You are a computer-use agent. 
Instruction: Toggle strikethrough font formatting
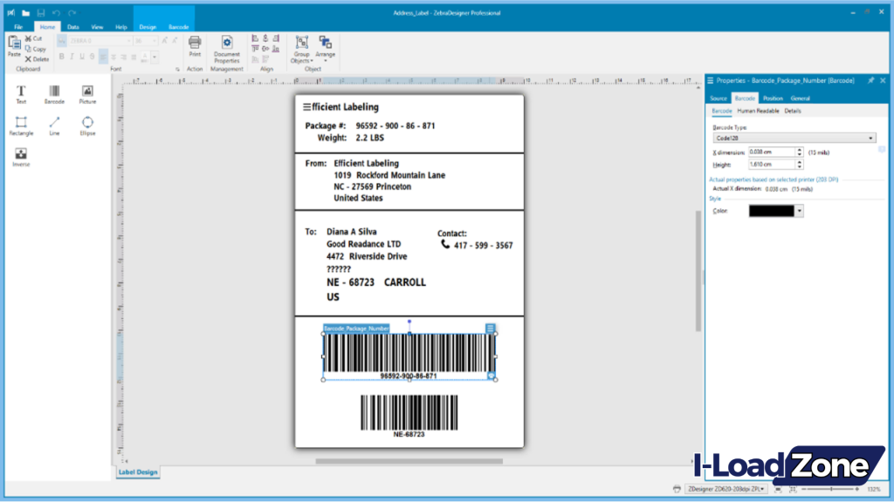pyautogui.click(x=93, y=57)
